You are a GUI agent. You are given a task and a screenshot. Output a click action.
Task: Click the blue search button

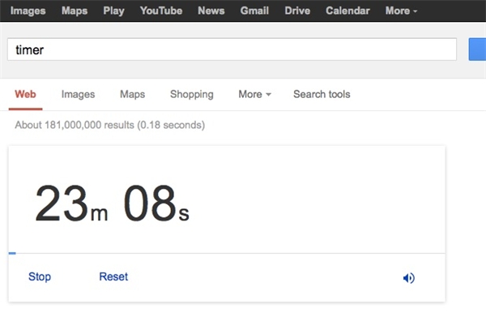click(x=477, y=49)
